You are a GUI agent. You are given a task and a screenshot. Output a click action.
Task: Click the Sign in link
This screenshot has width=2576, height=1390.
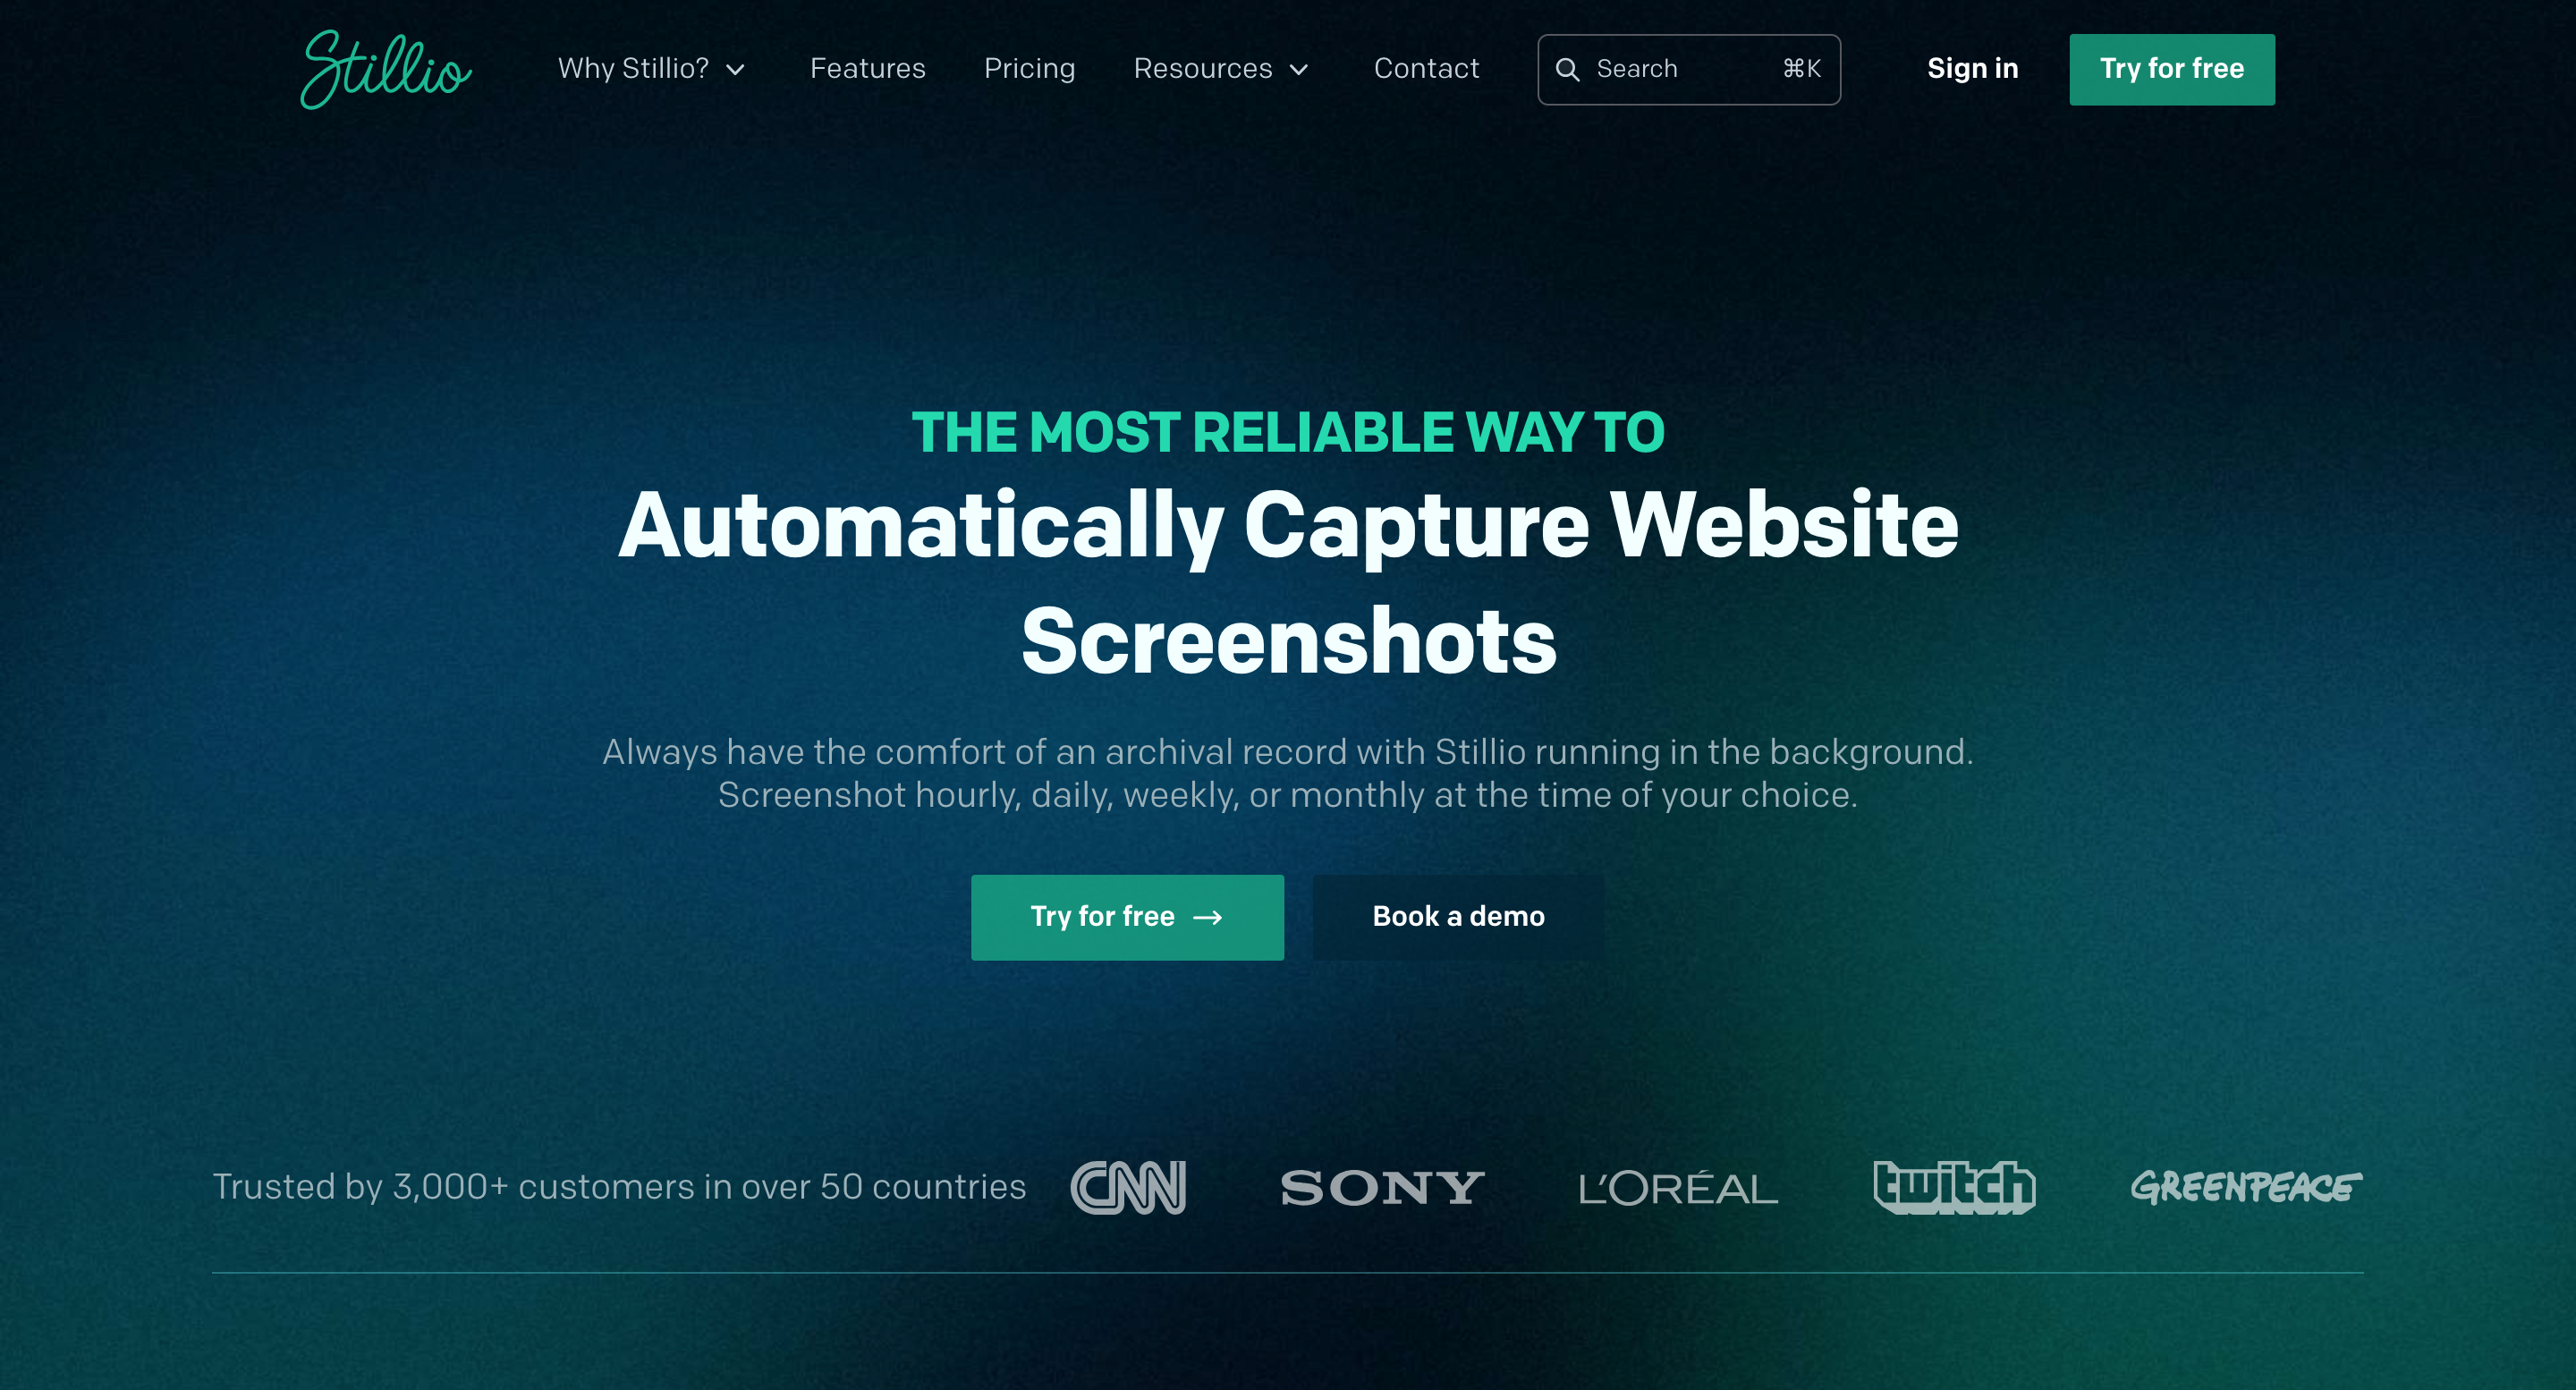(1972, 69)
